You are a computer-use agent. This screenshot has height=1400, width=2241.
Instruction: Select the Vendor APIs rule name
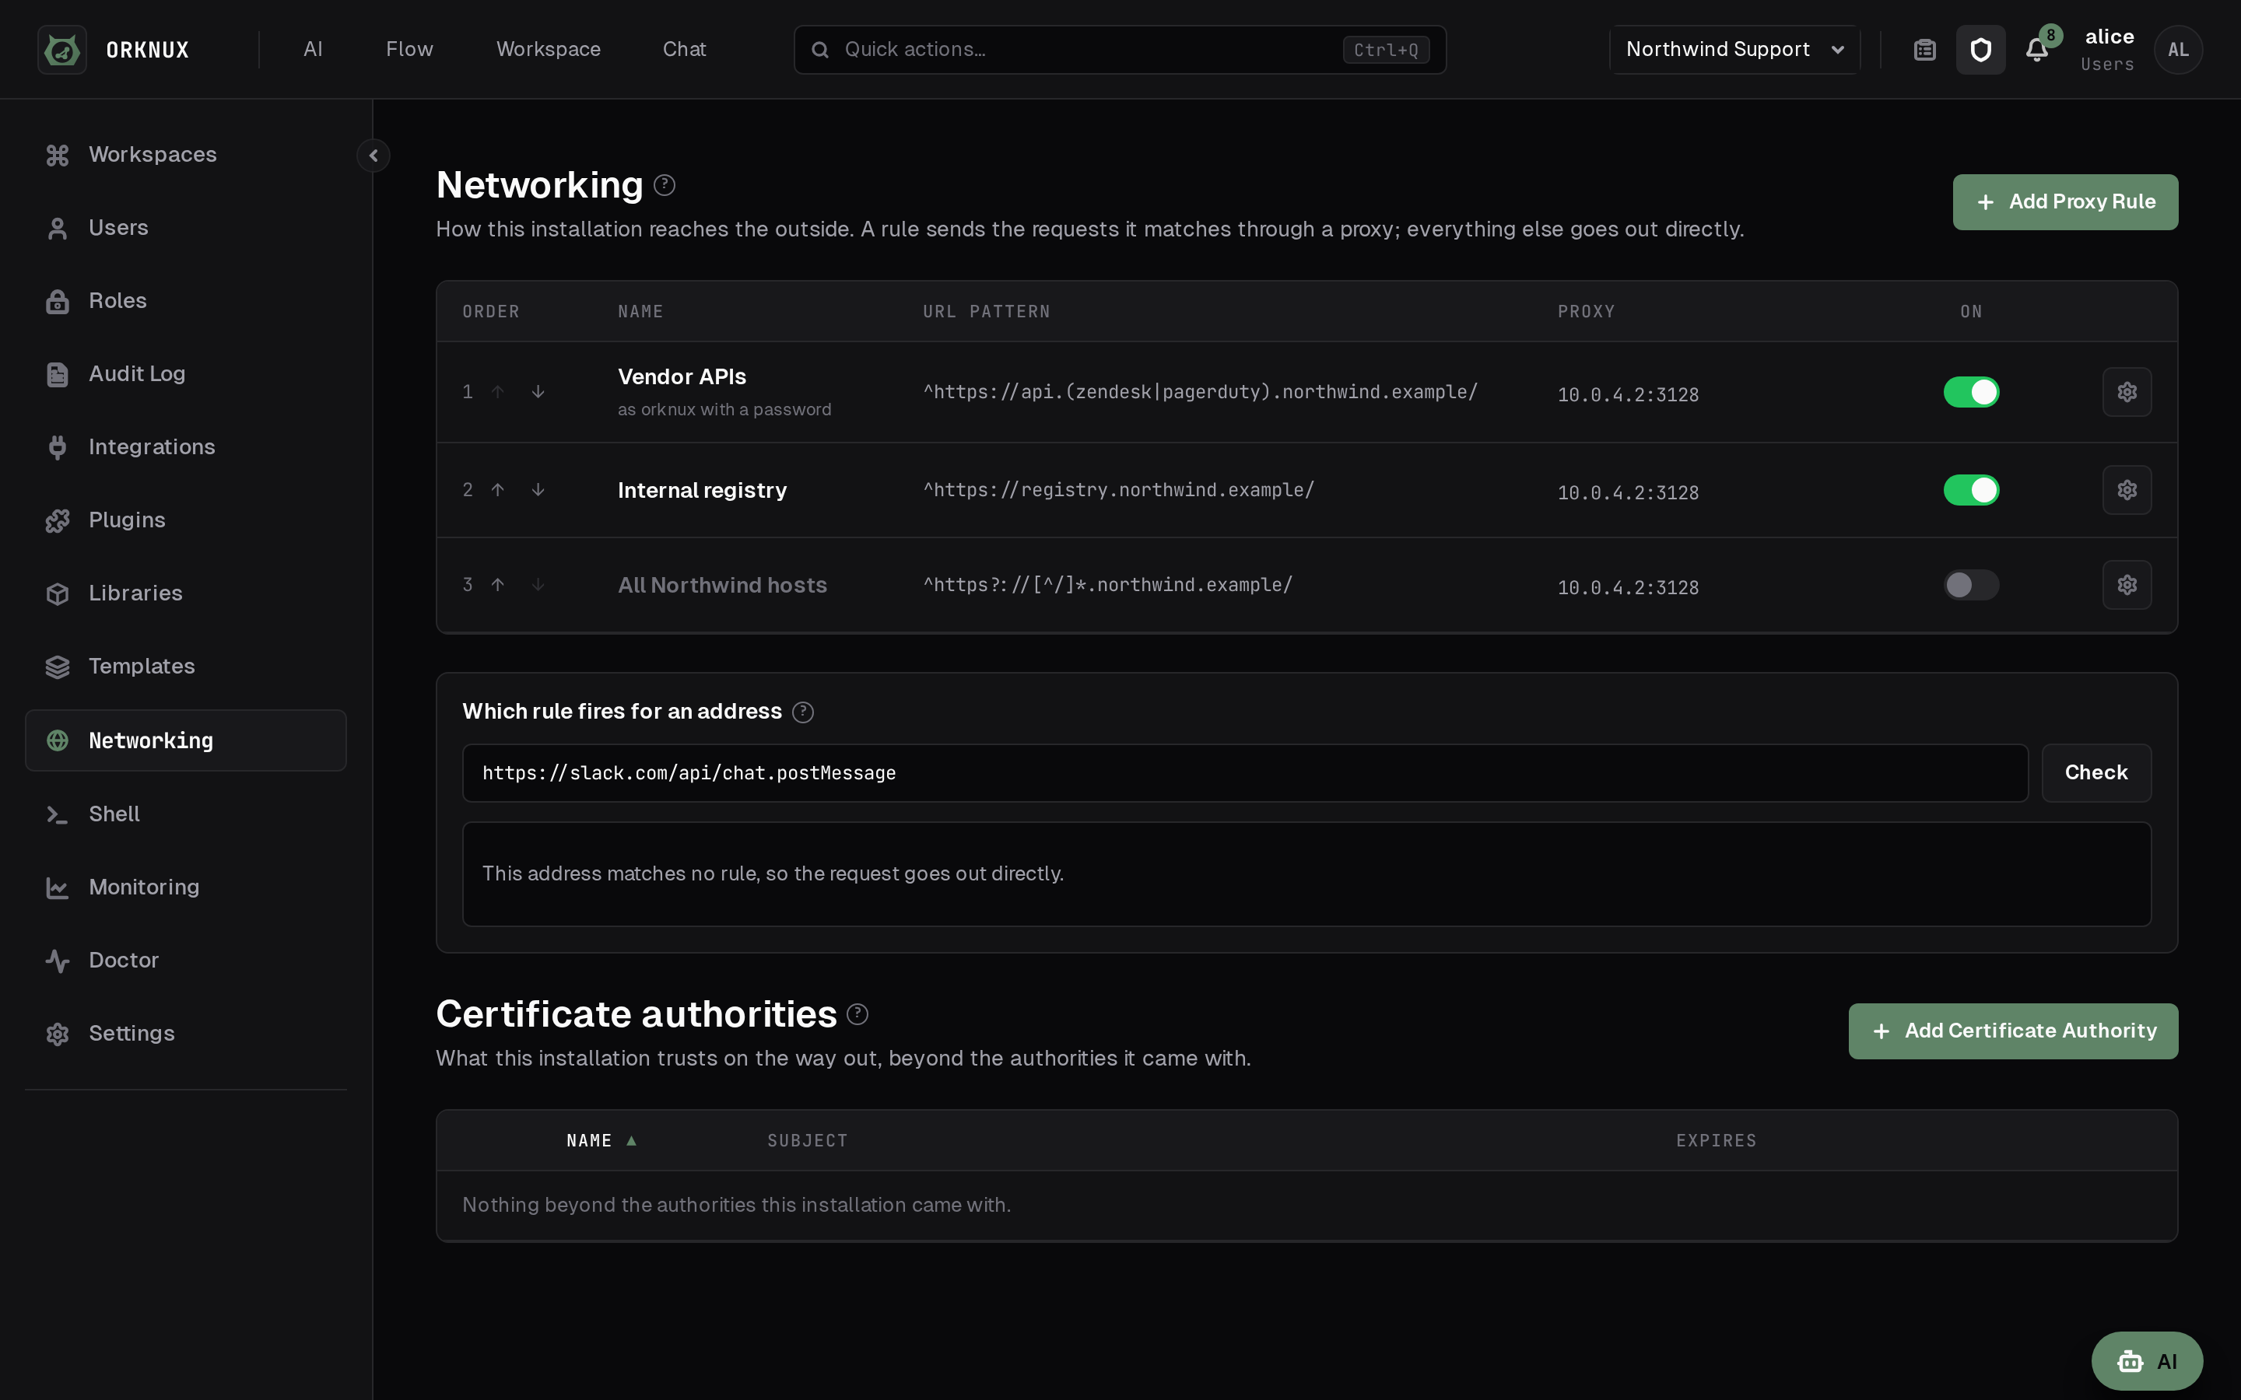click(682, 377)
